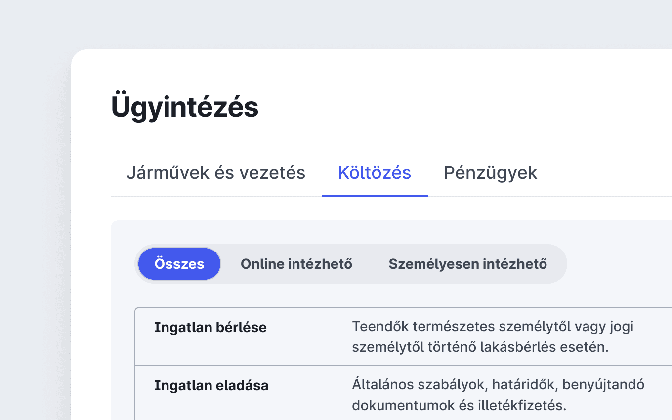Image resolution: width=672 pixels, height=420 pixels.
Task: Enable the Összes filter pill
Action: [179, 264]
